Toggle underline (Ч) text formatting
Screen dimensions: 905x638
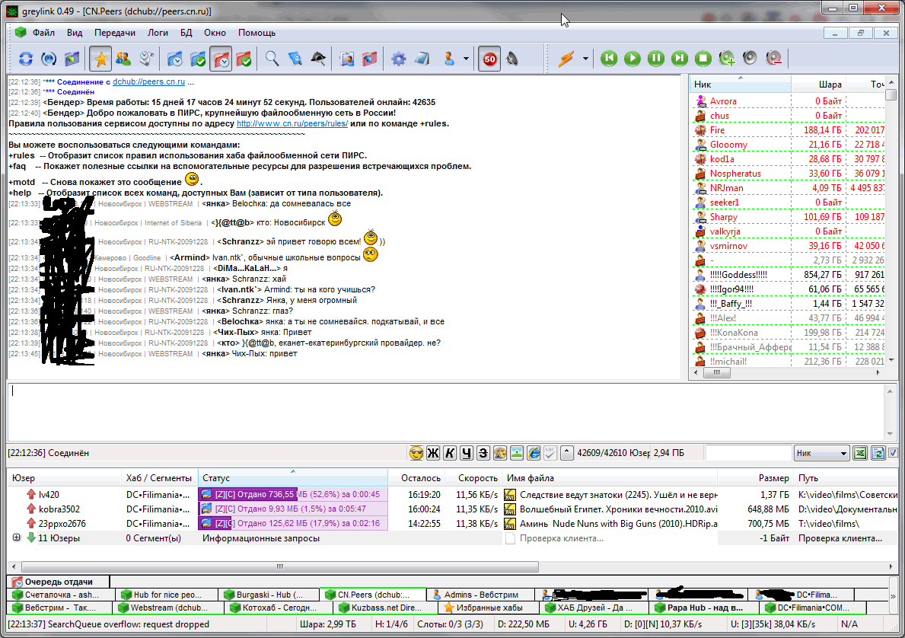point(467,453)
